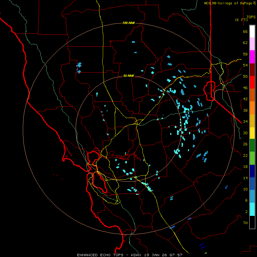
Task: Click the legend value 50
Action: pos(245,76)
